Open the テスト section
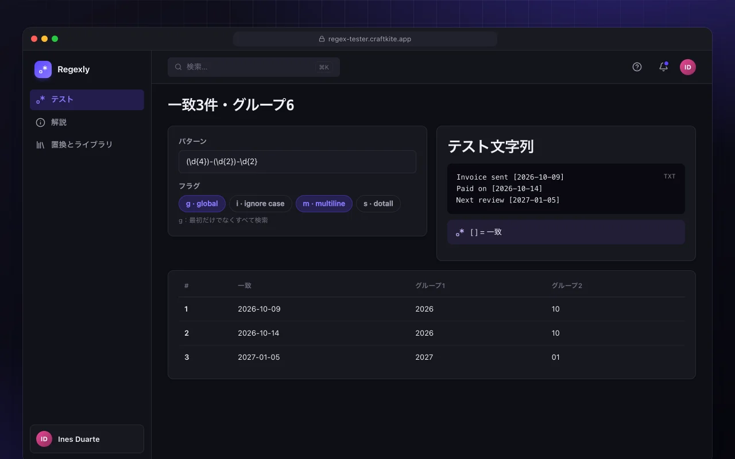Screen dimensions: 735x459 point(87,100)
